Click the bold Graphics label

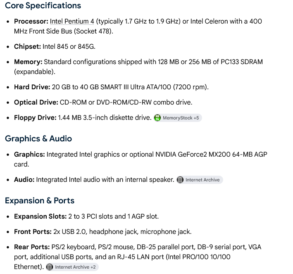tap(29, 155)
